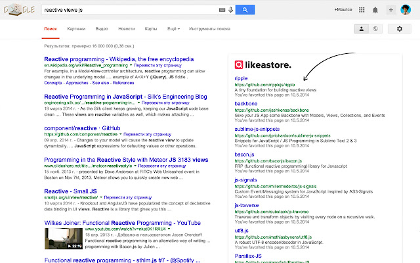Open Reactive - Small.JS result

[x=70, y=191]
